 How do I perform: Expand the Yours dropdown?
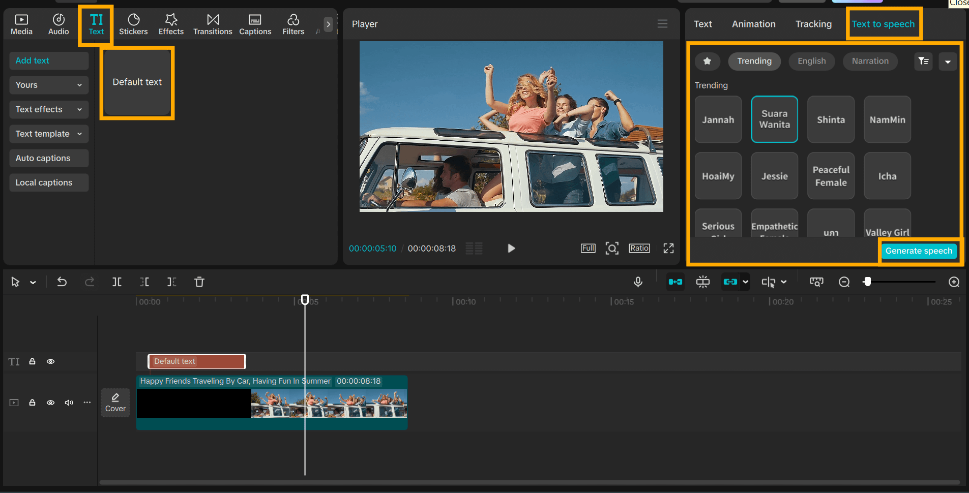tap(49, 85)
